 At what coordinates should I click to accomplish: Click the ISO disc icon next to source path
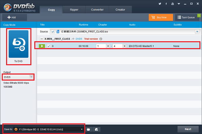tap(58, 32)
